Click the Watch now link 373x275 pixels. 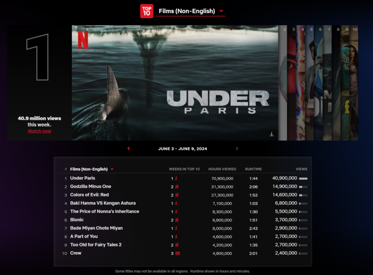click(x=39, y=131)
